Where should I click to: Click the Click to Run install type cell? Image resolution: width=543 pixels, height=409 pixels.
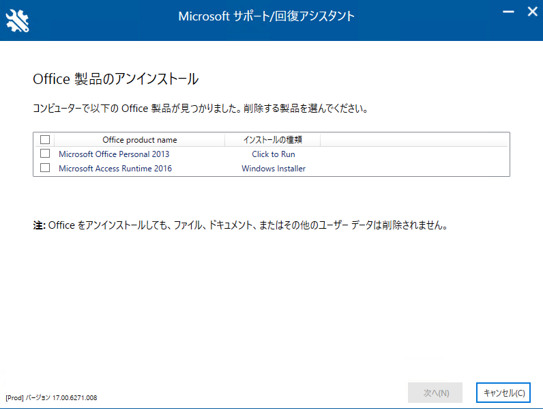click(x=274, y=154)
